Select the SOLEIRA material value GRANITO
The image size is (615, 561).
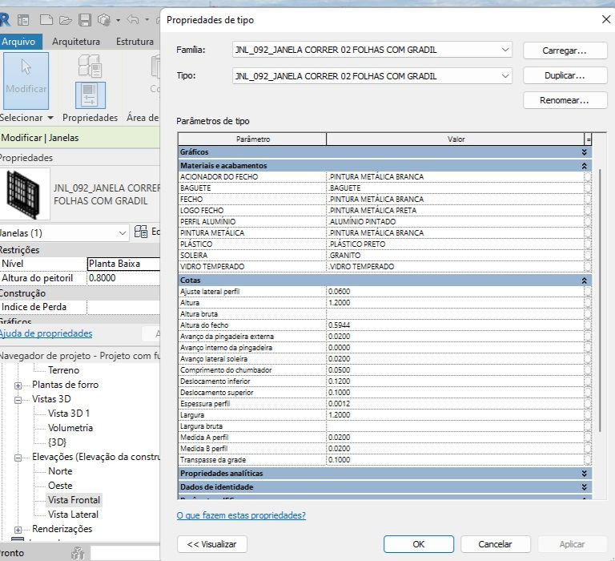tap(456, 256)
